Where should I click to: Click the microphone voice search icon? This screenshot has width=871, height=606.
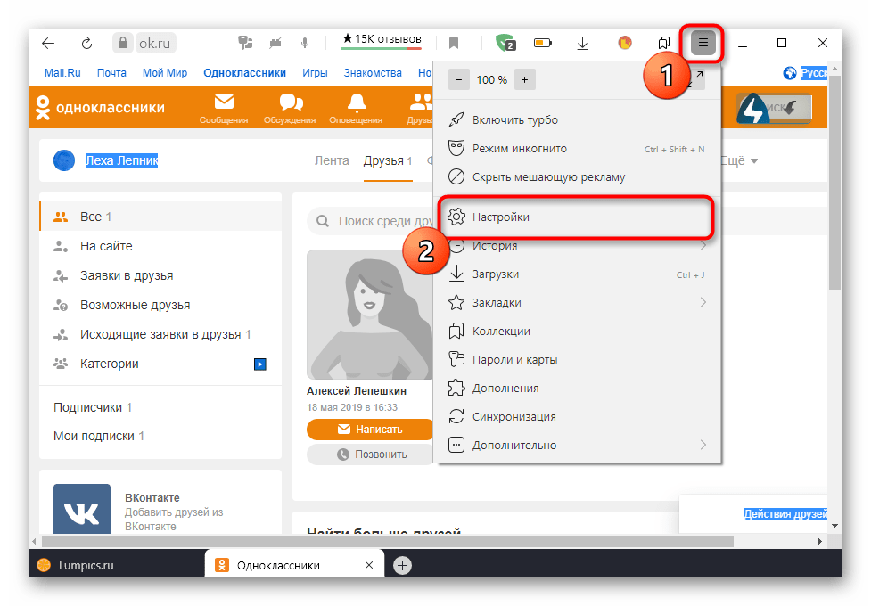[x=306, y=43]
